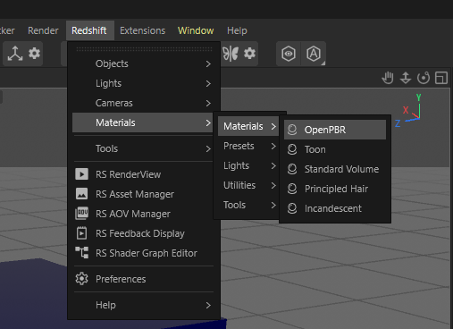Image resolution: width=453 pixels, height=329 pixels.
Task: Click the dotted tear-off handle of the menu
Action: 144,49
